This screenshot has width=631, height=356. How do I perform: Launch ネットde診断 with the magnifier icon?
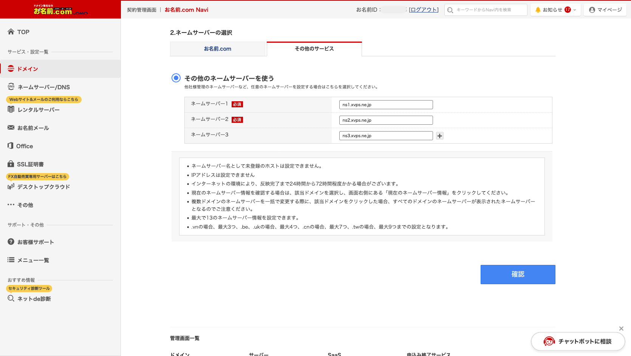pos(11,298)
